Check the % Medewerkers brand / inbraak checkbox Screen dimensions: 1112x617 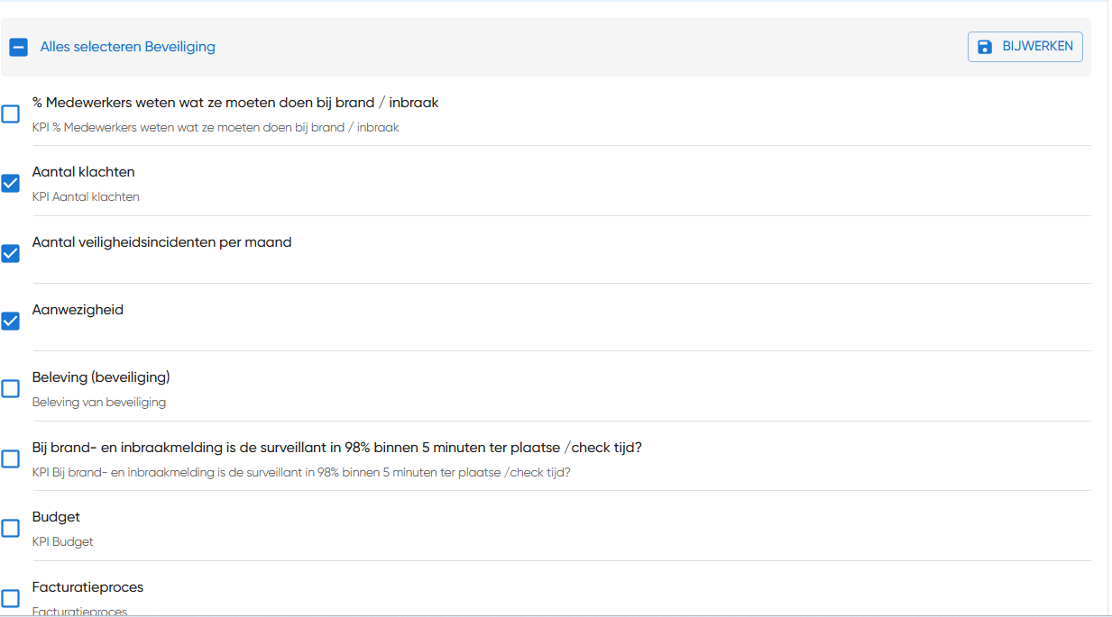(11, 114)
